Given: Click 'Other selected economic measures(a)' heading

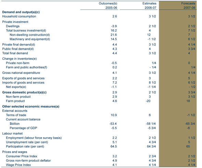Looking at the screenshot, I should point(31,106).
